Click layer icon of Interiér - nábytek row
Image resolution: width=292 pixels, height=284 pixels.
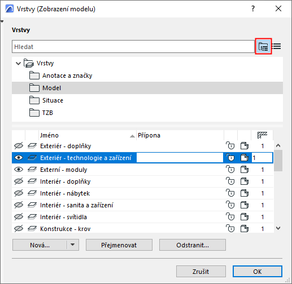32,193
